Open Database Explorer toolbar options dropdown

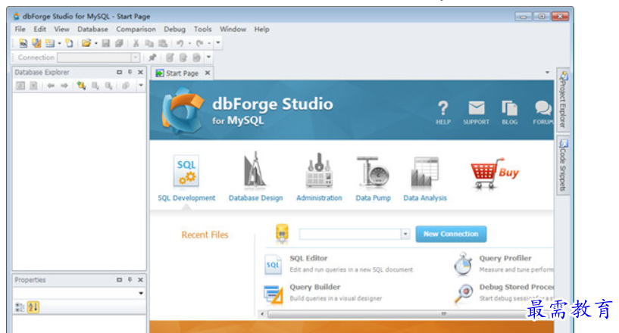tap(140, 86)
